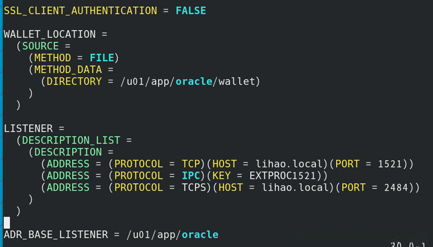Click the SOURCE keyword
433x247 pixels.
pyautogui.click(x=40, y=46)
